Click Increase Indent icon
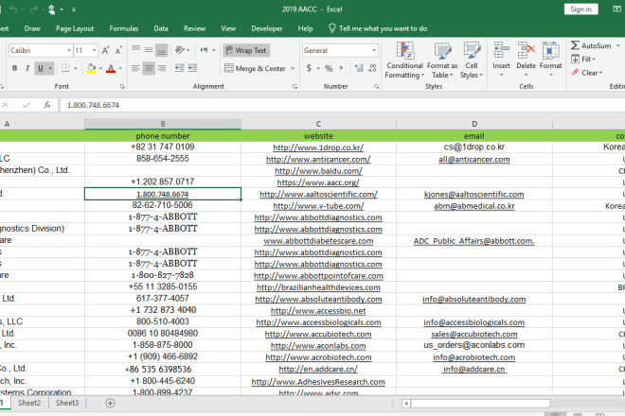The width and height of the screenshot is (625, 416). coord(192,68)
